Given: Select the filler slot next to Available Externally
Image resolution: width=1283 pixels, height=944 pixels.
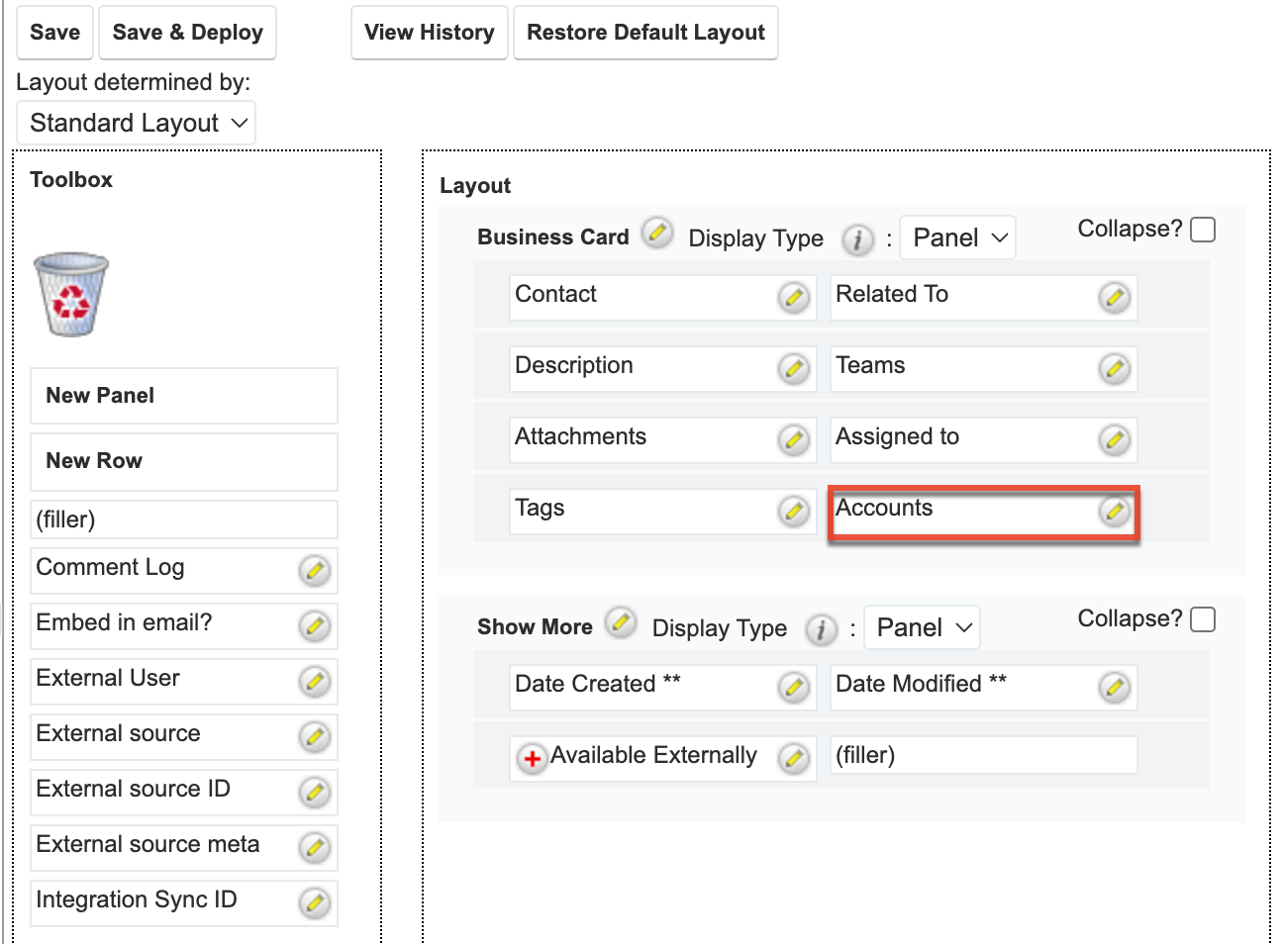Looking at the screenshot, I should [x=983, y=755].
